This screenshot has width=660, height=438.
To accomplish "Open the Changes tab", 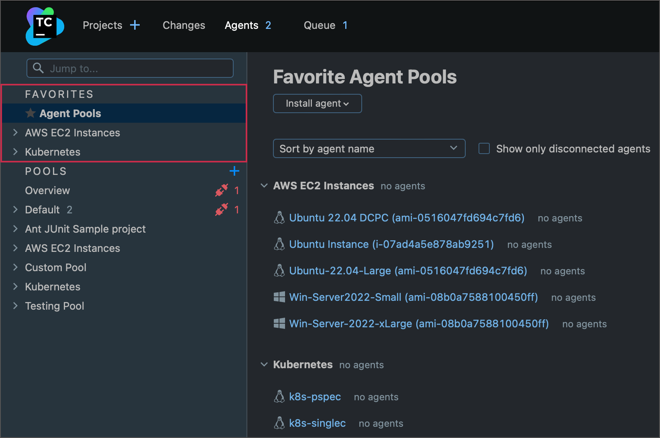I will 183,25.
